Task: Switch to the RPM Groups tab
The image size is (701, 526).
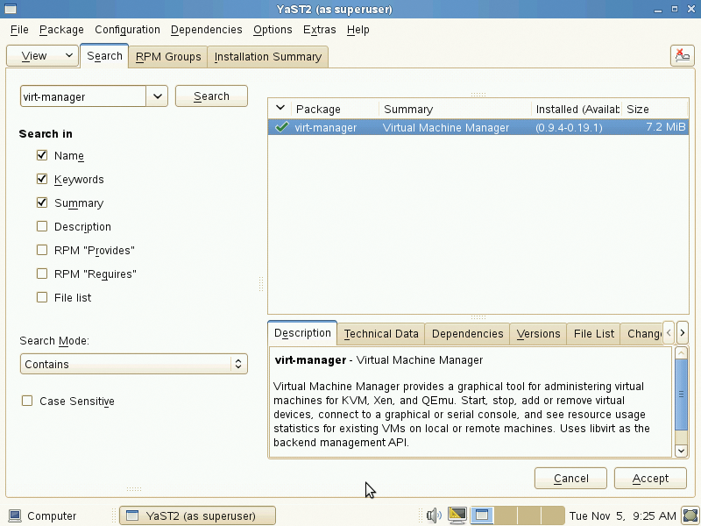Action: pyautogui.click(x=166, y=56)
